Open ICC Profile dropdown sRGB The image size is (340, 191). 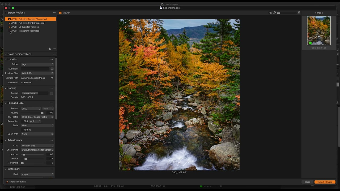37,117
